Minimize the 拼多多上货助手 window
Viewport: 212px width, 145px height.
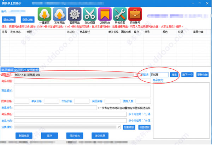point(193,3)
